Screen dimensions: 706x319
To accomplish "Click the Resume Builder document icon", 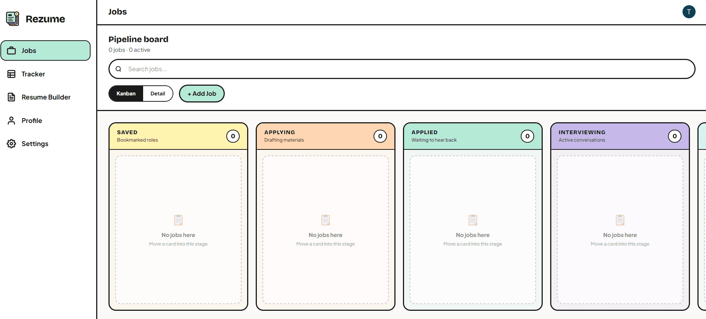I will (12, 97).
